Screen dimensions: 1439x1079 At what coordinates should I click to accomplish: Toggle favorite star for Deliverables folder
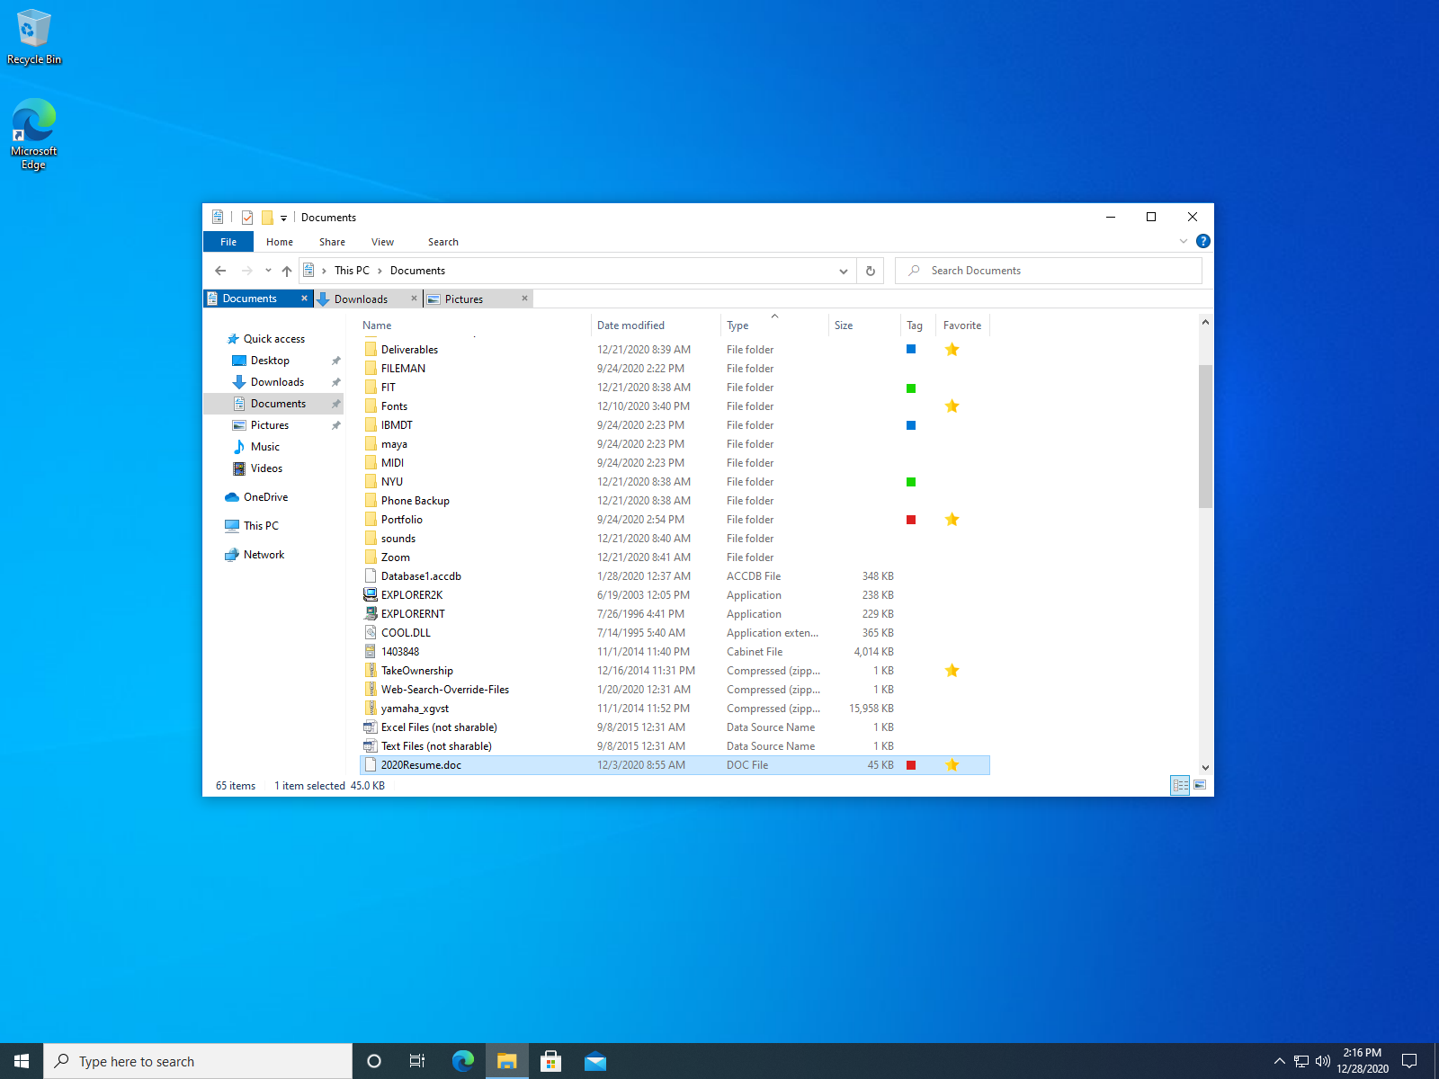pos(952,350)
